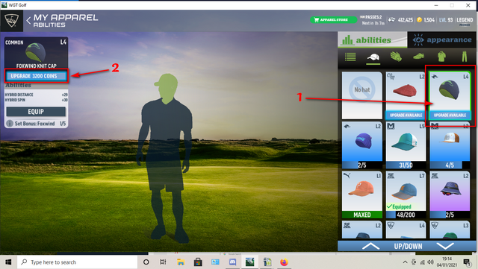This screenshot has height=269, width=478.
Task: Open the notification center icon
Action: click(467, 262)
